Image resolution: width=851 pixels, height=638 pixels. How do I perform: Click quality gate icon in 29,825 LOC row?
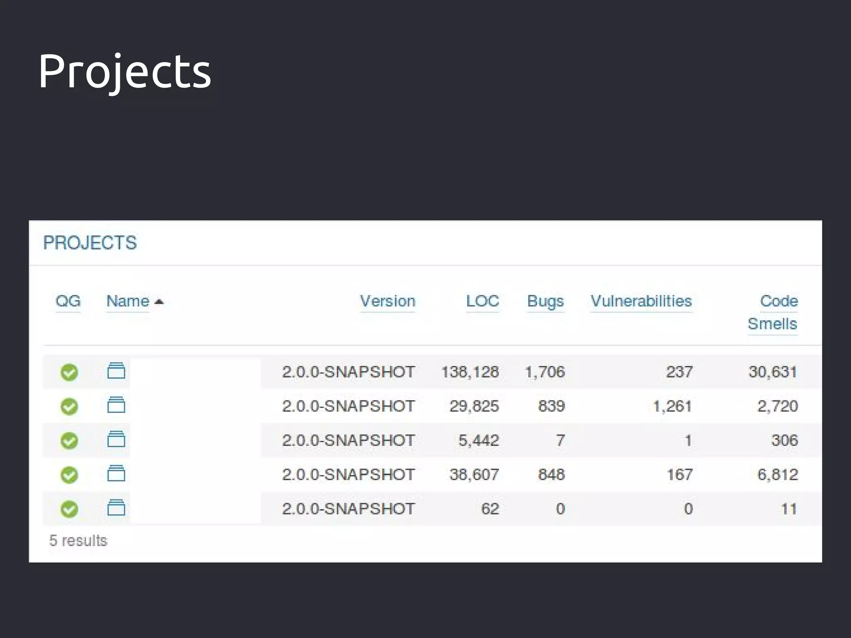69,406
